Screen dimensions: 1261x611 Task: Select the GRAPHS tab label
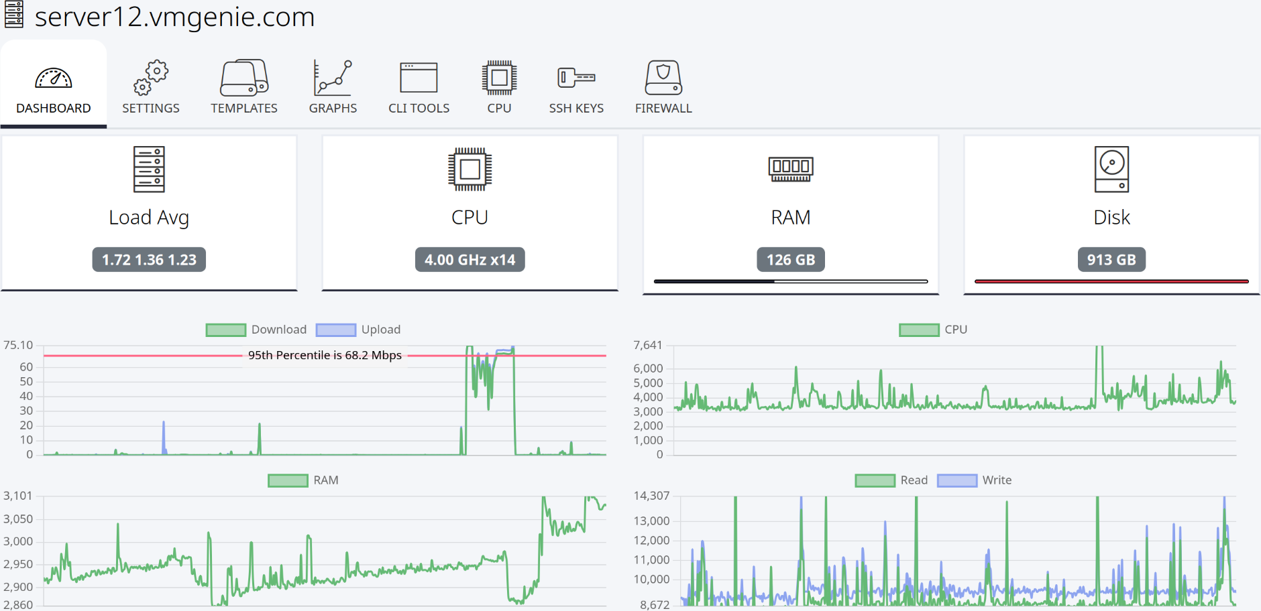[x=333, y=109]
